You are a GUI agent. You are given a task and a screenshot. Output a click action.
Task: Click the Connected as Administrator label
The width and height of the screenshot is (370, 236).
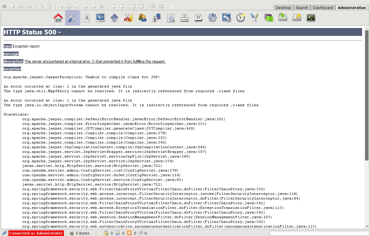pos(36,233)
